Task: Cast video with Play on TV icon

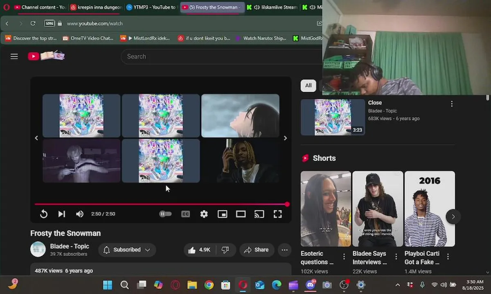Action: click(x=259, y=214)
